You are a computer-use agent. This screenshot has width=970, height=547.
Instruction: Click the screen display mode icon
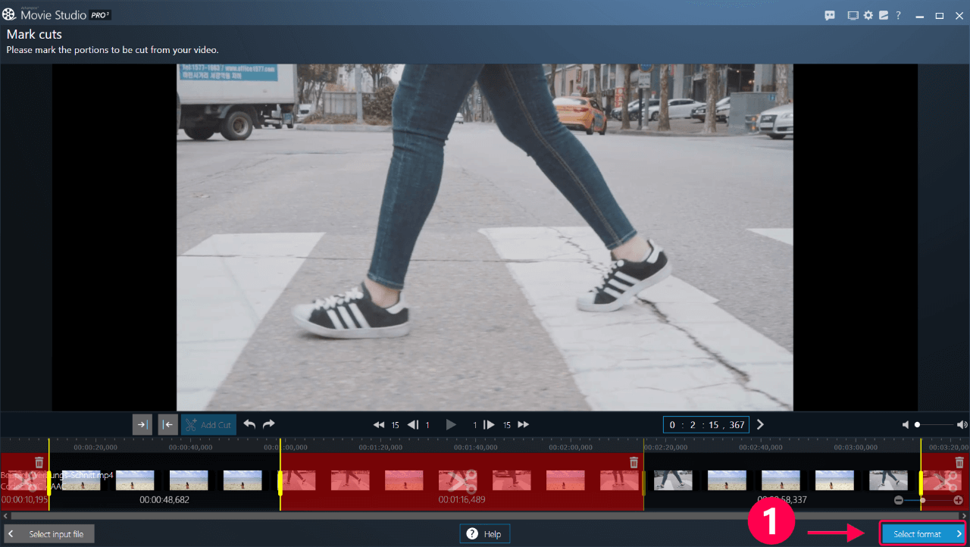[853, 15]
